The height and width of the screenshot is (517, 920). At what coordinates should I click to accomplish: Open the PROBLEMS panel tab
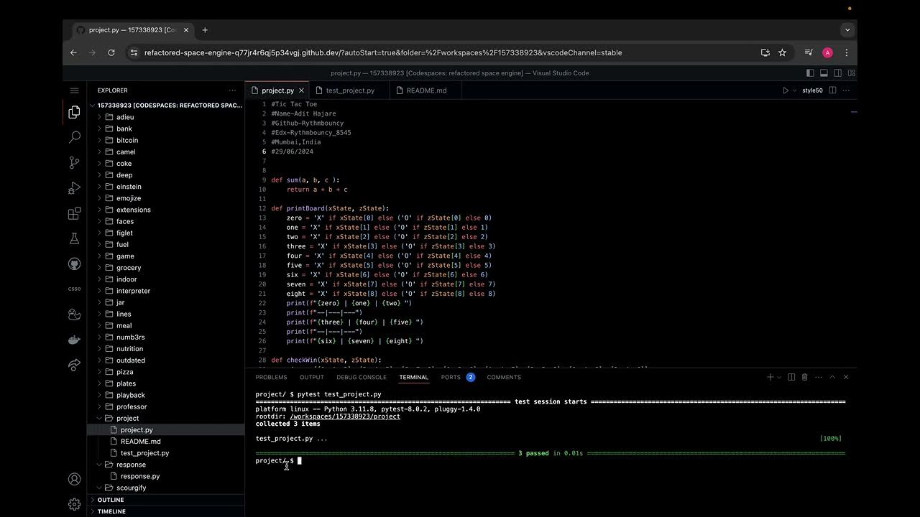[x=271, y=377]
